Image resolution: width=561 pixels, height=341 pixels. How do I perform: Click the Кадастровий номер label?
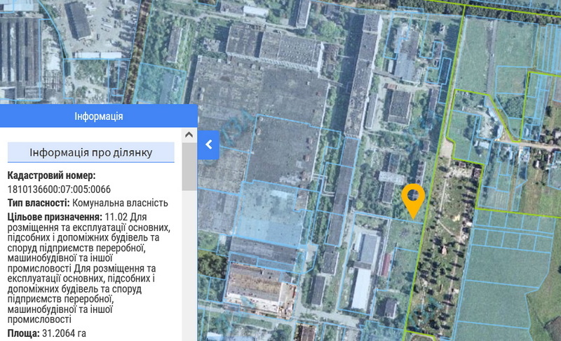(51, 175)
